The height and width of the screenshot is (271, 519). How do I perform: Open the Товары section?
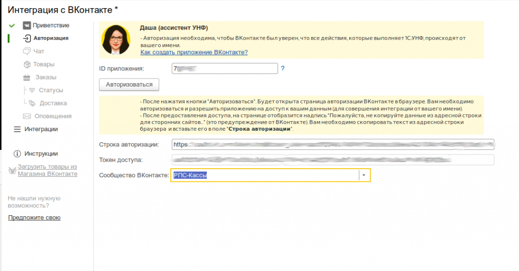(44, 64)
